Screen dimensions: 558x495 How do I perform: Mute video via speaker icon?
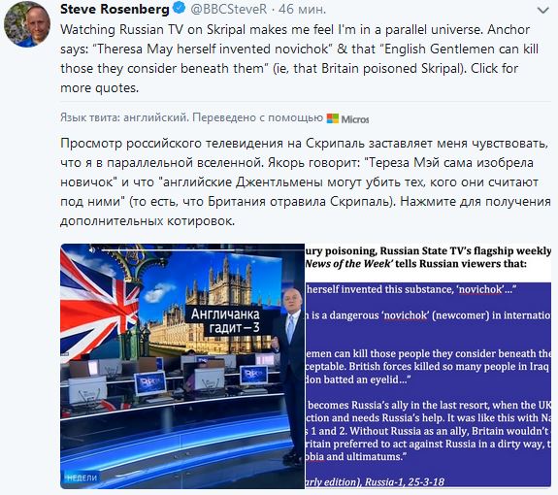tap(92, 250)
